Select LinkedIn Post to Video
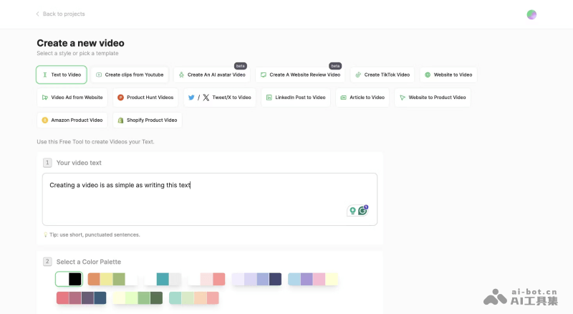Viewport: 573px width, 314px height. [295, 97]
